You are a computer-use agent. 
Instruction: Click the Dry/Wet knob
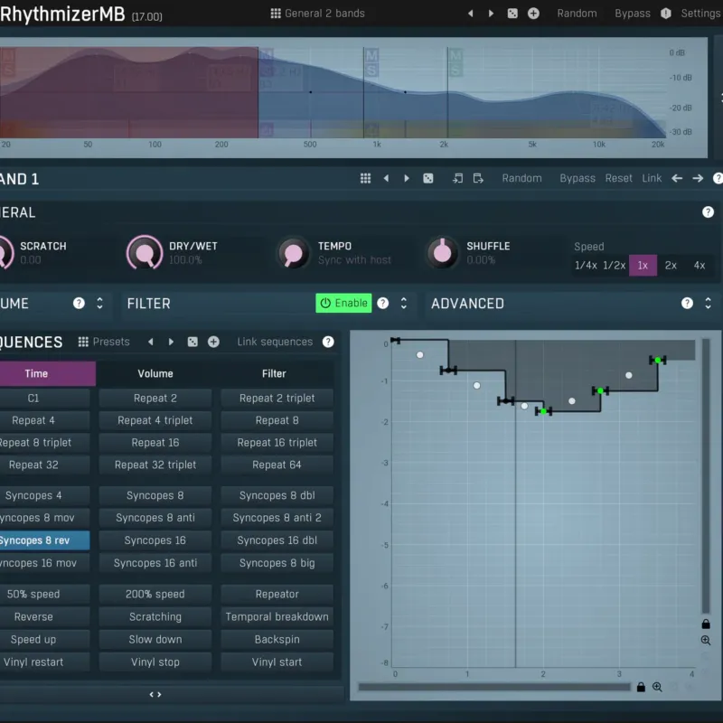(x=145, y=252)
